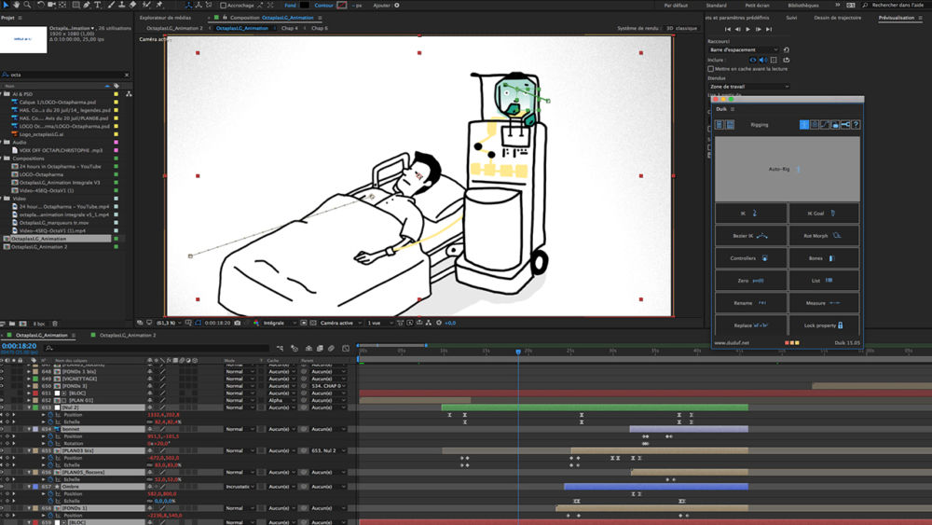
Task: Select the Clone Stamp tool
Action: tap(122, 5)
